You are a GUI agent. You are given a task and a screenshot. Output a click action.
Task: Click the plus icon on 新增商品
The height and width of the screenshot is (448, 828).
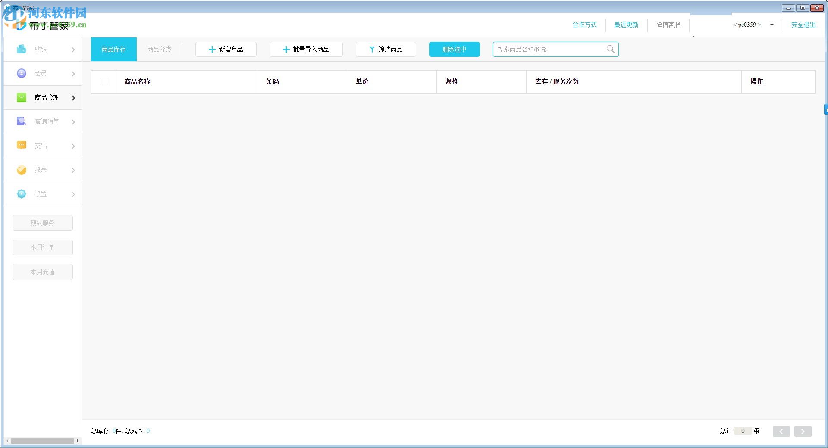tap(212, 50)
